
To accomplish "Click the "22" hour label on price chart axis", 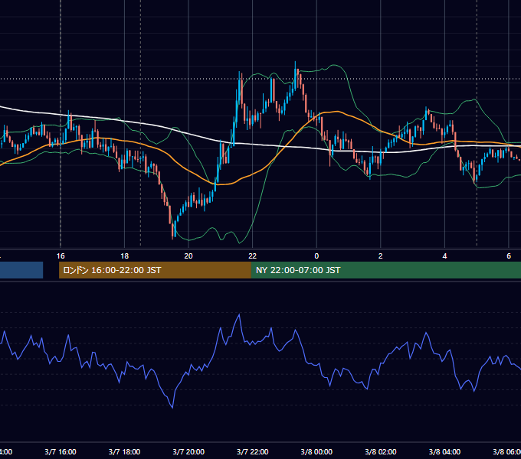I will (253, 256).
